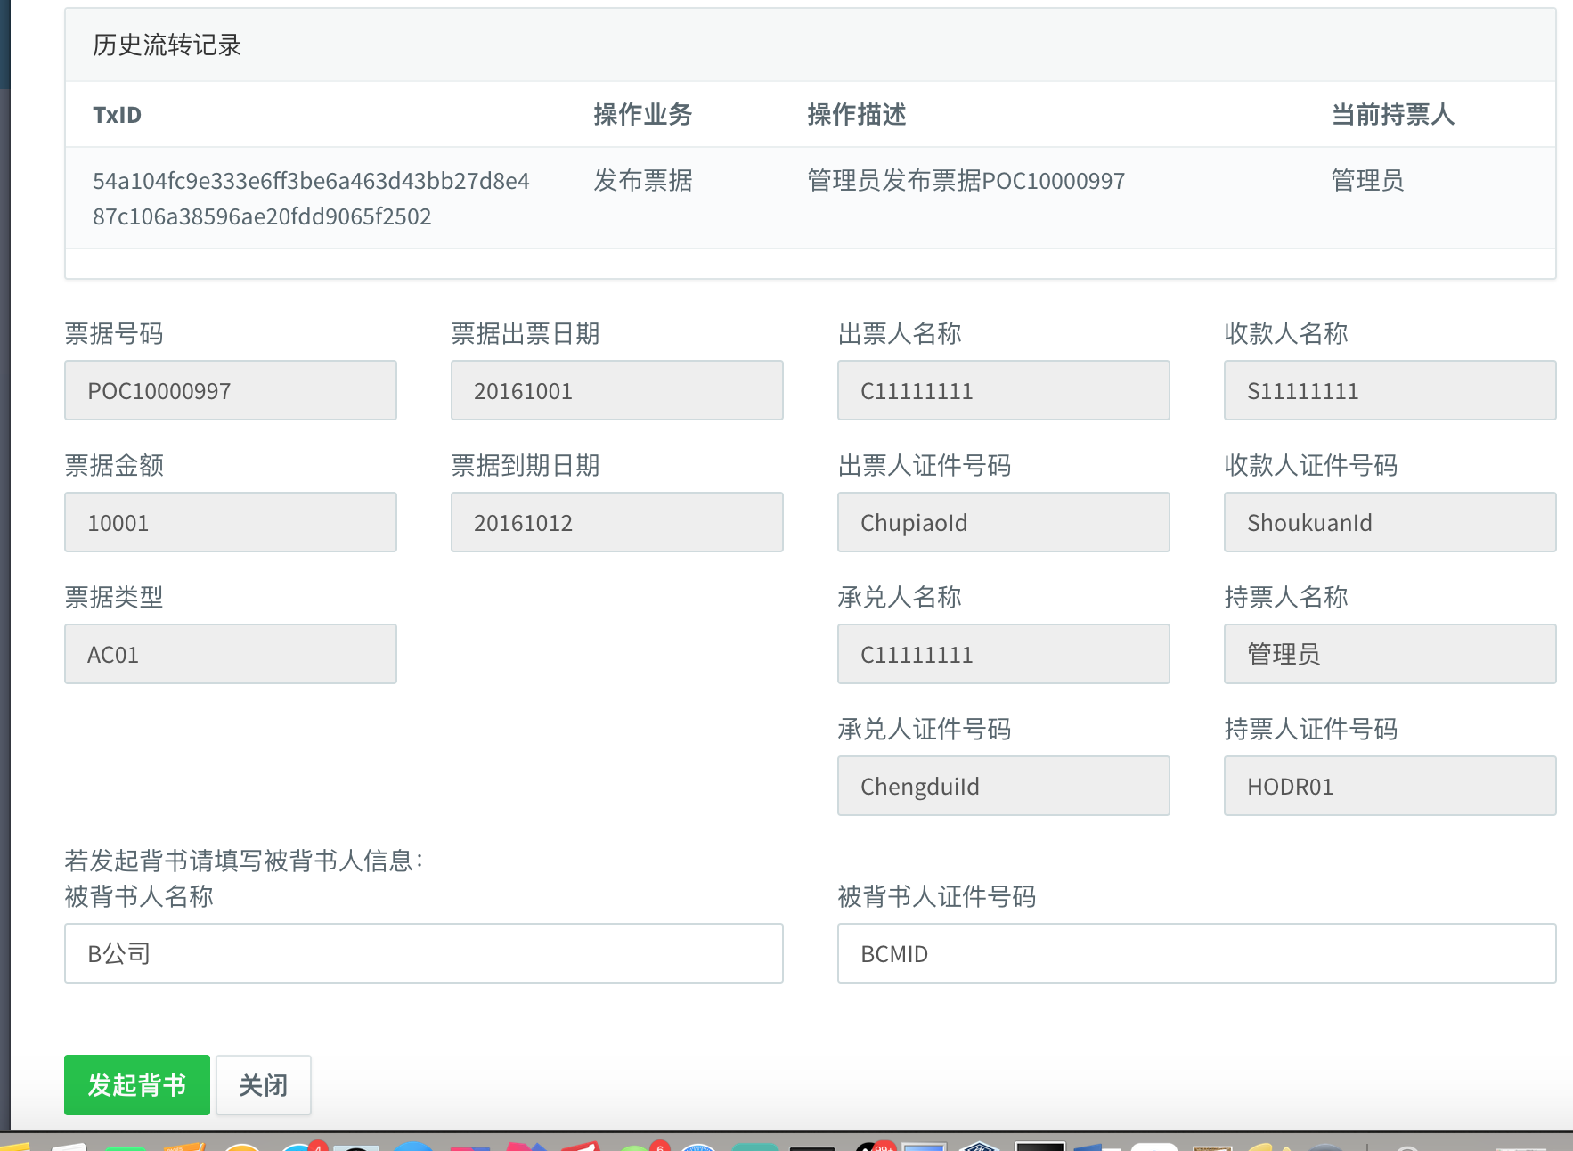Viewport: 1573px width, 1151px height.
Task: Click the 承兑人证件号码 label
Action: click(925, 729)
